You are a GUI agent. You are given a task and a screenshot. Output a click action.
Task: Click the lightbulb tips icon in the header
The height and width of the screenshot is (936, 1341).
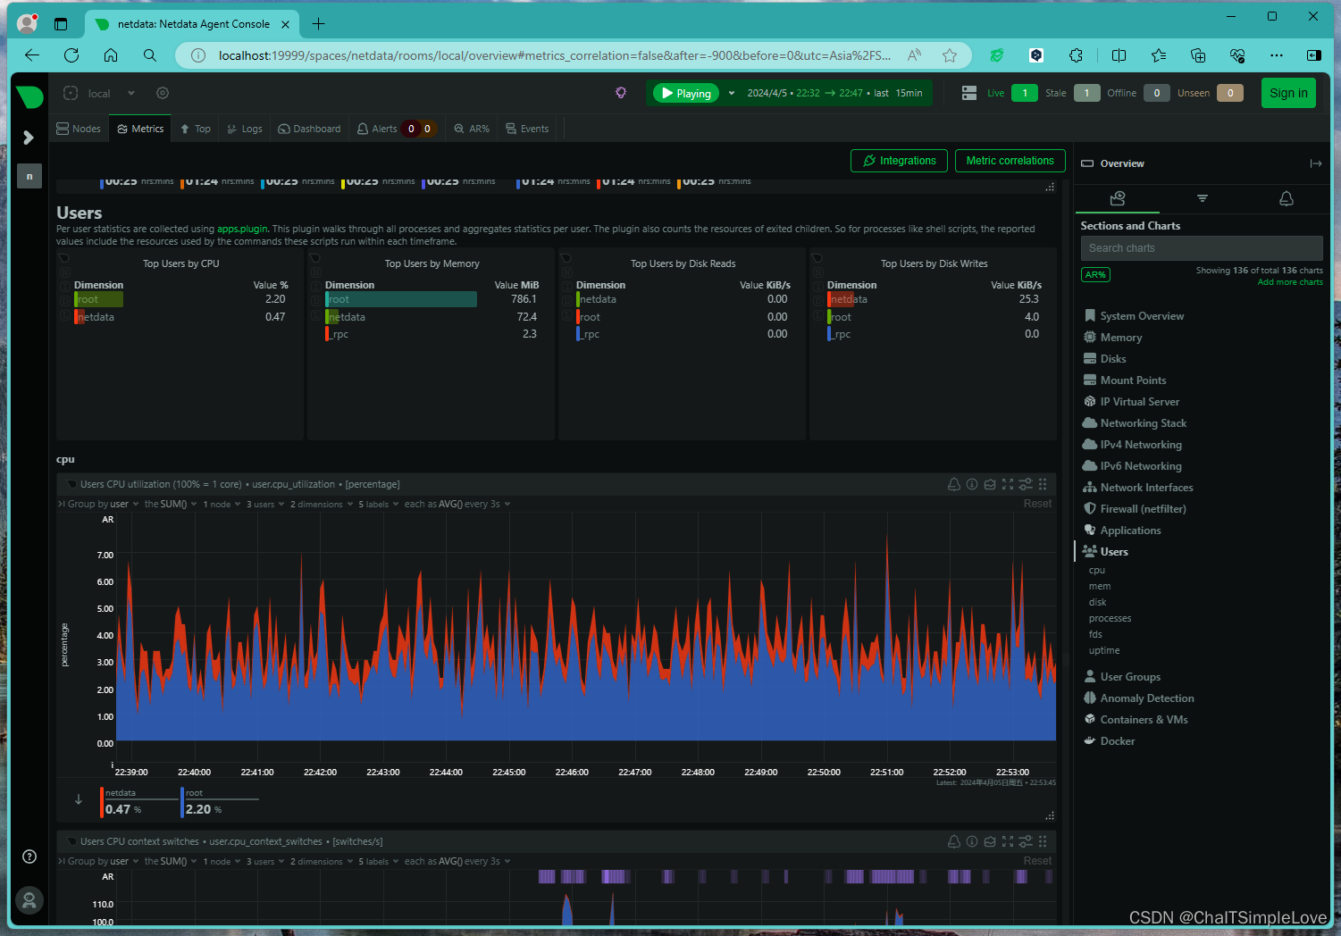pyautogui.click(x=621, y=93)
